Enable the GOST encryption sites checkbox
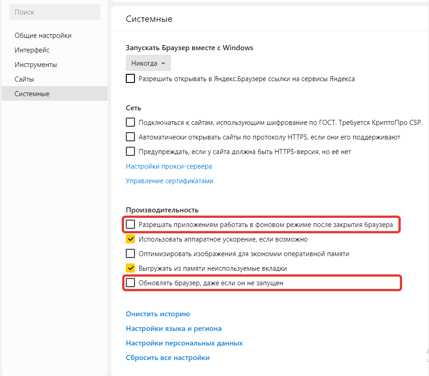Image resolution: width=429 pixels, height=376 pixels. (x=131, y=122)
